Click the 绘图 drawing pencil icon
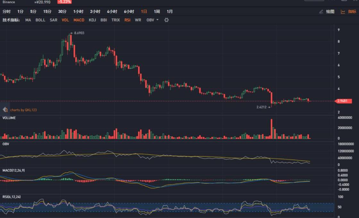This screenshot has width=359, height=218. [321, 12]
